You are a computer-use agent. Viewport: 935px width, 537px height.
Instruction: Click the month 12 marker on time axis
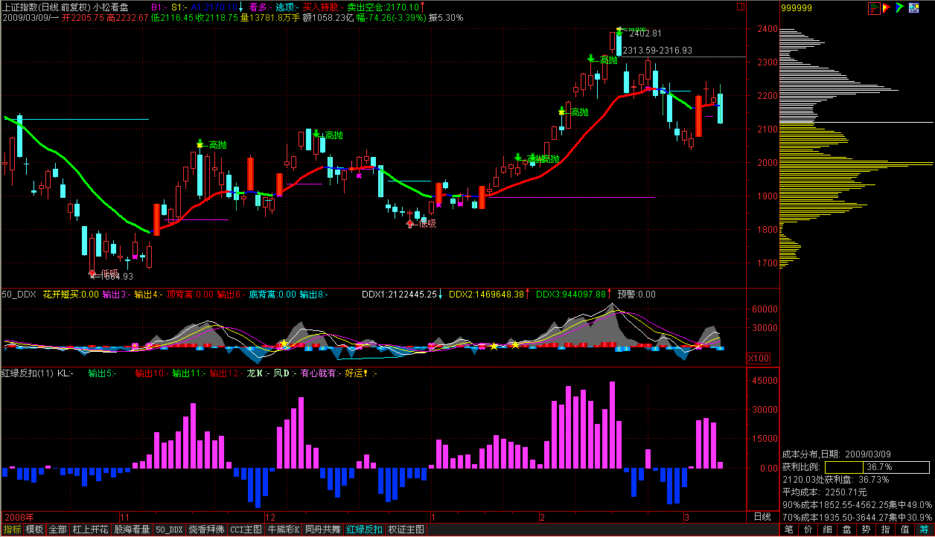[x=270, y=516]
